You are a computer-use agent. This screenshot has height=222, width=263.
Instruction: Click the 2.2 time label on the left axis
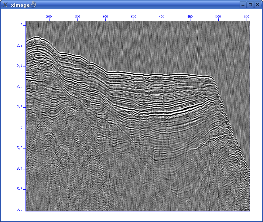(x=19, y=45)
